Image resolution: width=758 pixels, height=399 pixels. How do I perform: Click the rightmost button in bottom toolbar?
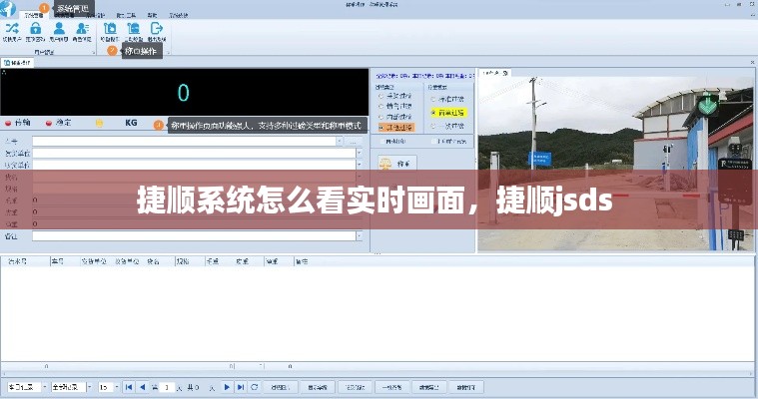[465, 386]
